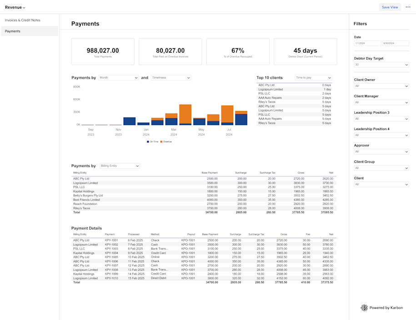Open the Approver filter dropdown

(x=381, y=151)
